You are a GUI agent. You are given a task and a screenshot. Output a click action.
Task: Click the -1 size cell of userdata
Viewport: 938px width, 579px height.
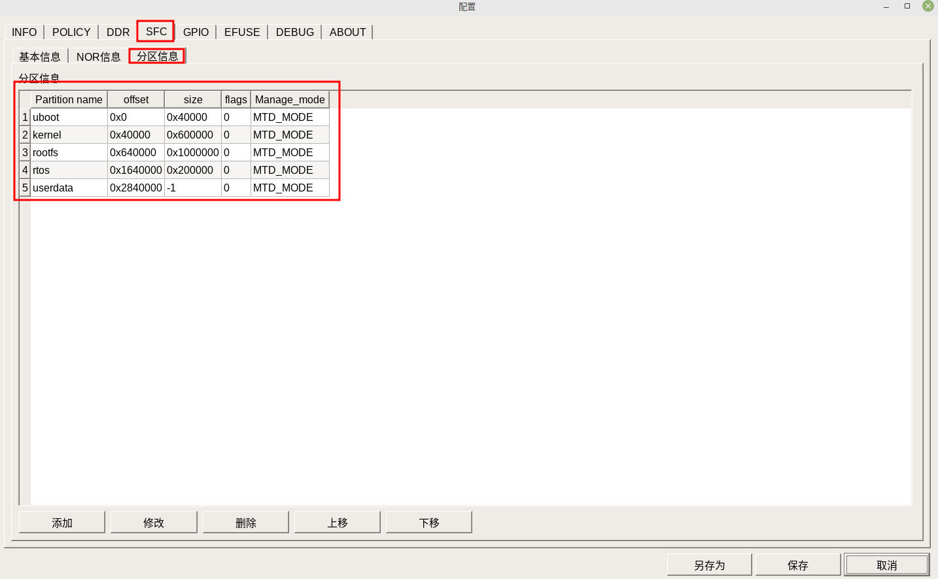click(193, 188)
